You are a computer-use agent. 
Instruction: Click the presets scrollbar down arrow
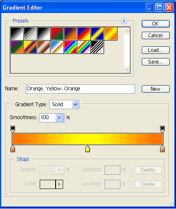coord(127,69)
